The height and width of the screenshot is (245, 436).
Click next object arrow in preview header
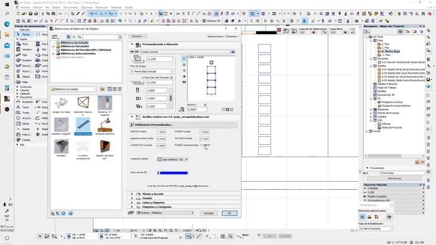tap(136, 52)
